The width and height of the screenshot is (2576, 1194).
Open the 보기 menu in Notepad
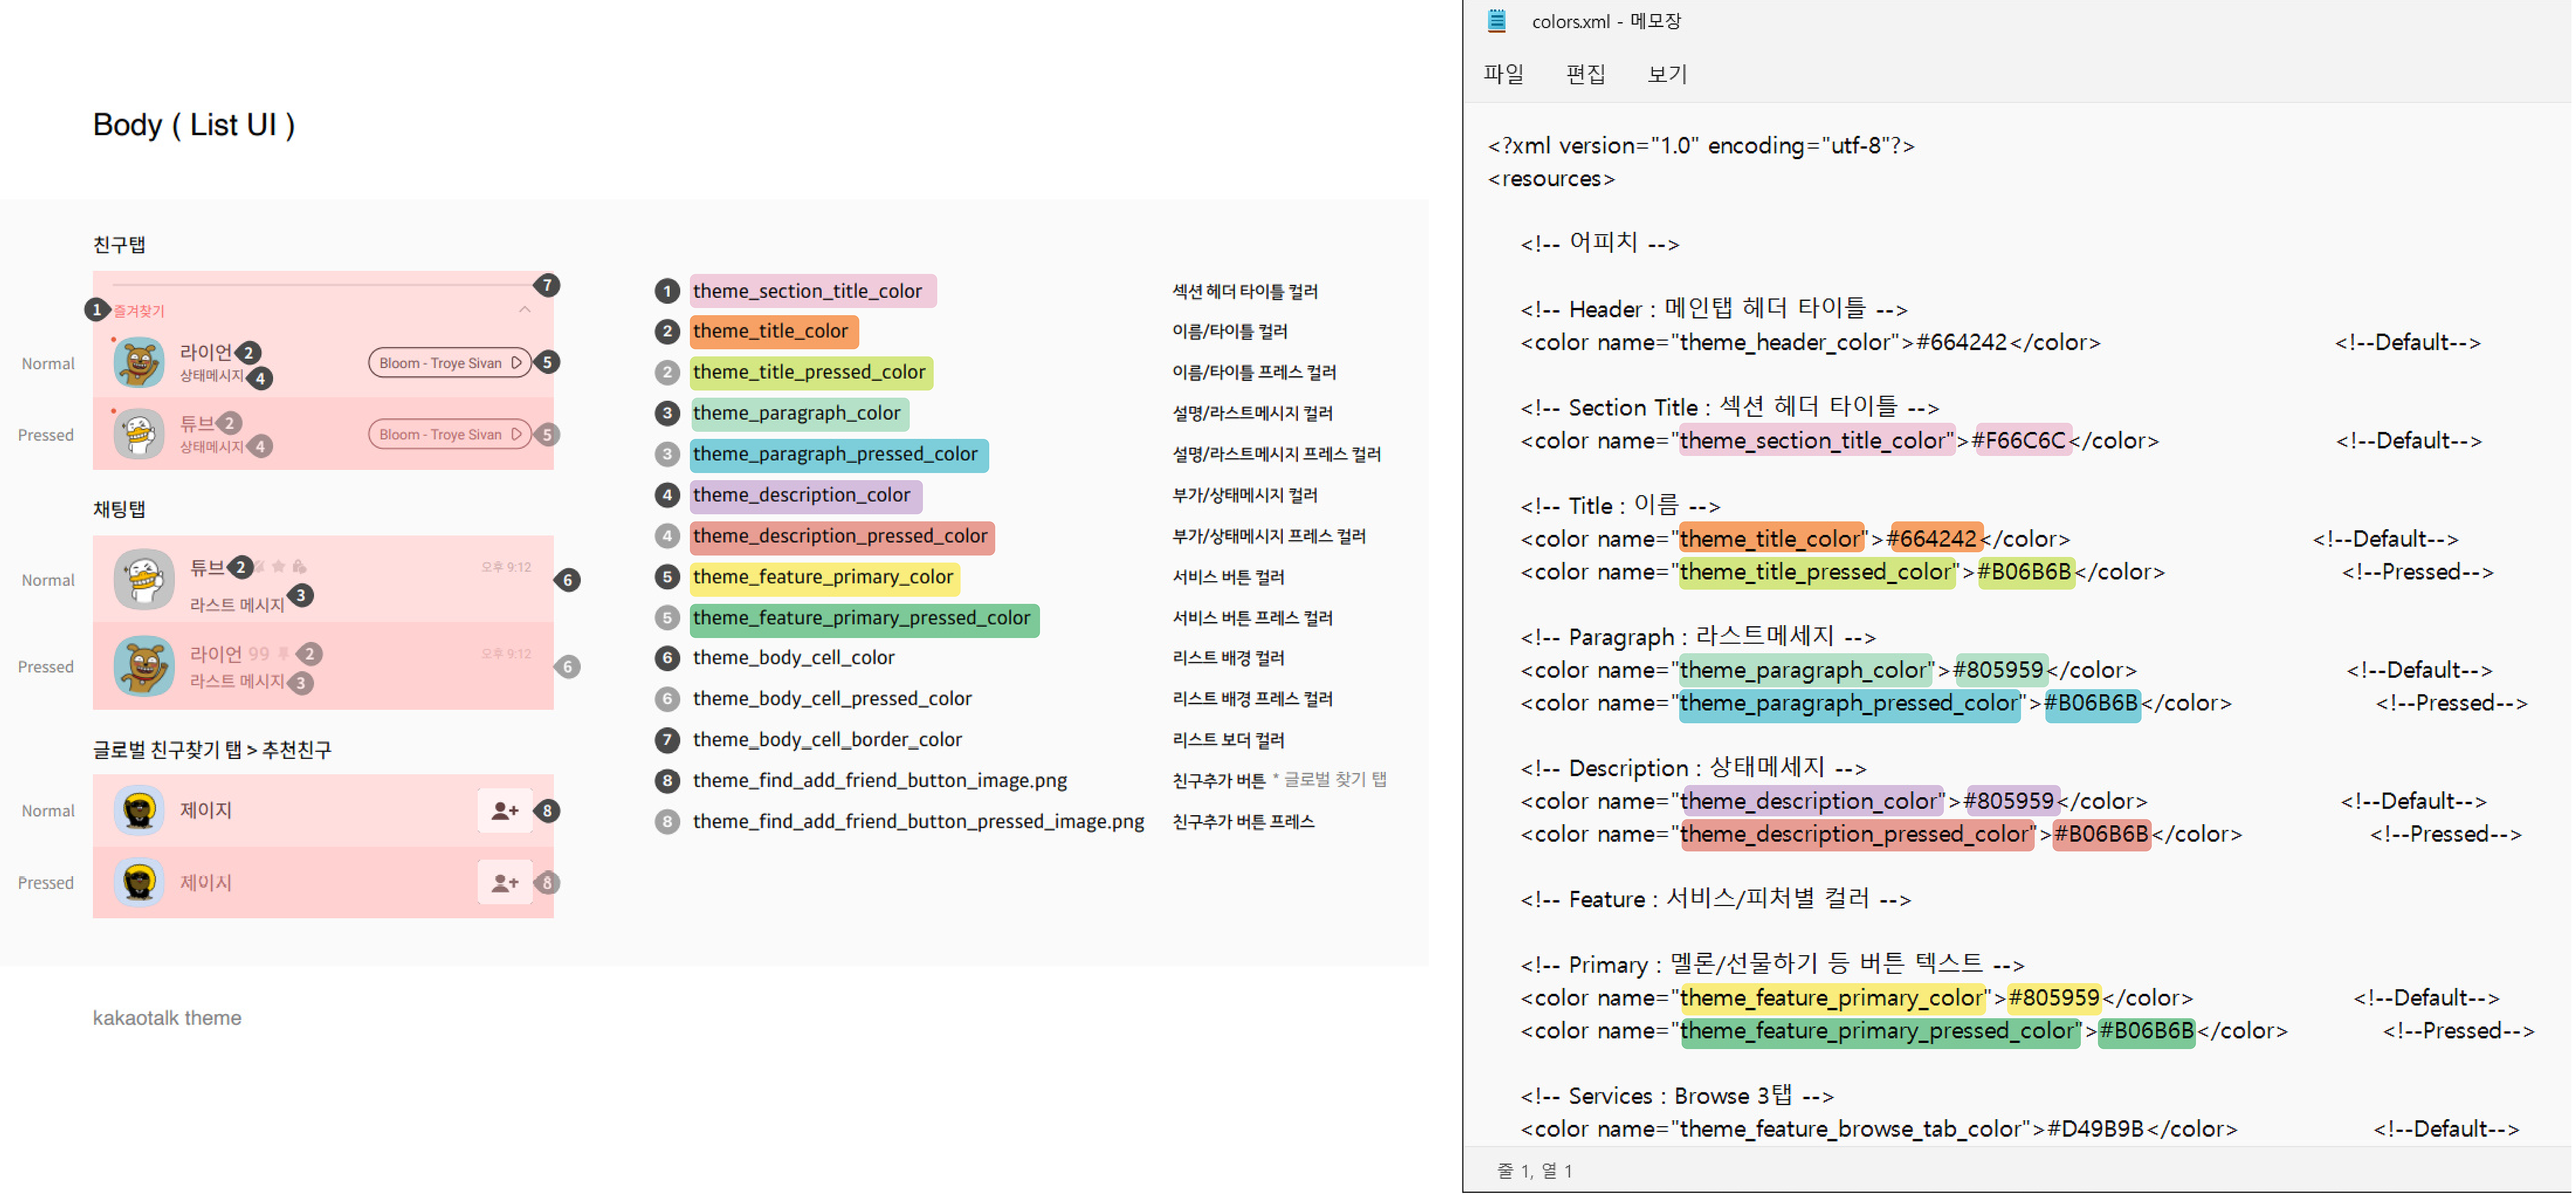coord(1667,74)
